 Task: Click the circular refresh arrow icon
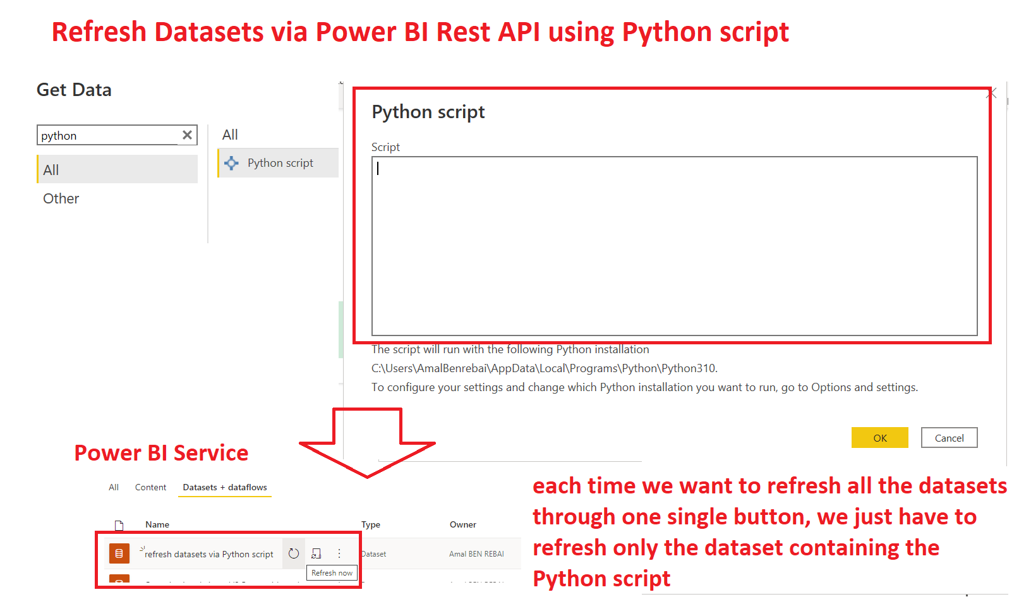tap(293, 553)
